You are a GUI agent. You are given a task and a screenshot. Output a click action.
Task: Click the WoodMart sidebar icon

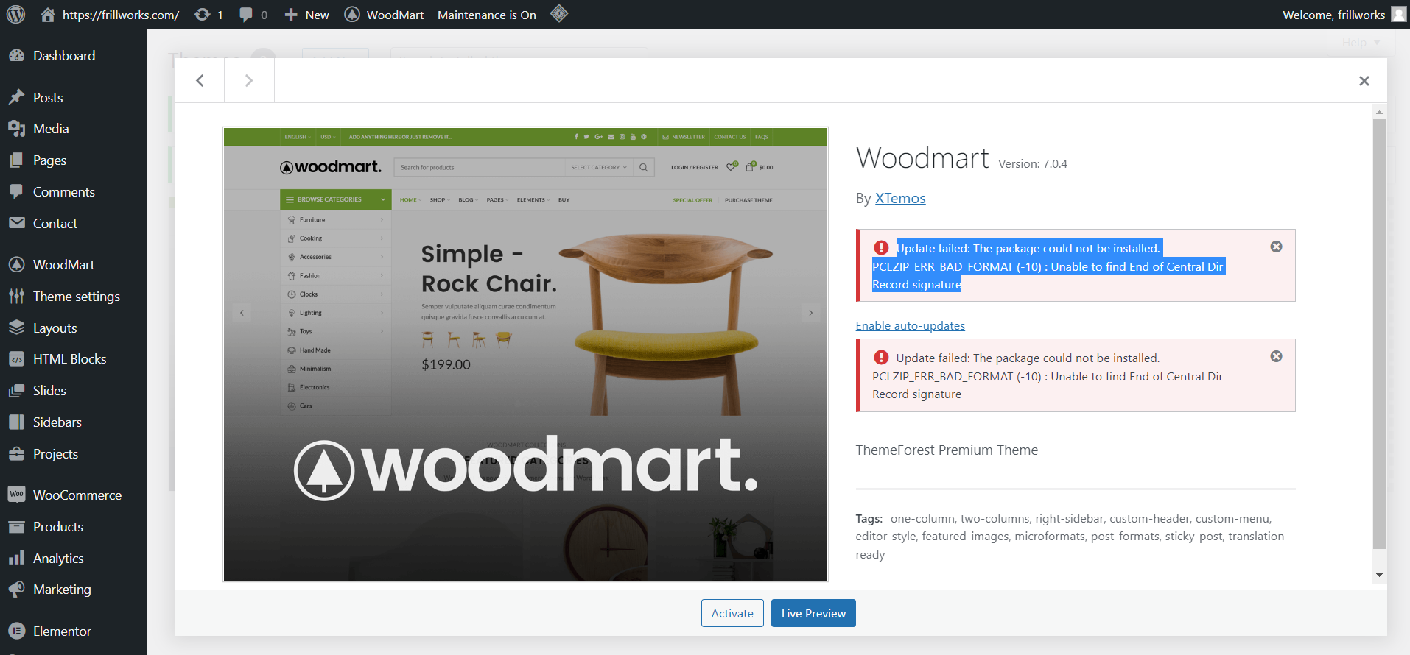point(17,265)
